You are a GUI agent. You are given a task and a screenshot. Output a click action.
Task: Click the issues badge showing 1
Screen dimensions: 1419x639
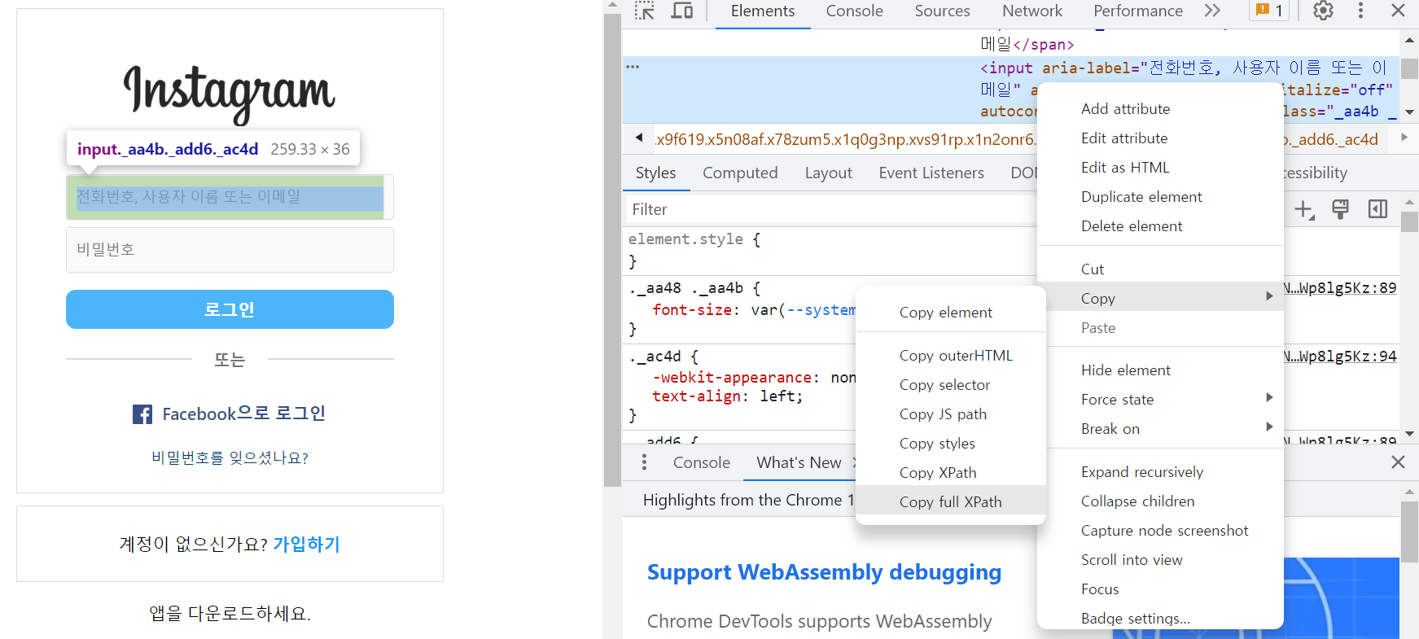(1268, 11)
